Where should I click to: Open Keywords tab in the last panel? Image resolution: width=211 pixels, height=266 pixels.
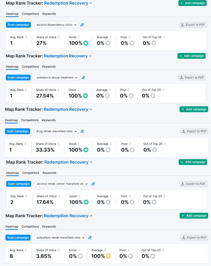point(49,227)
